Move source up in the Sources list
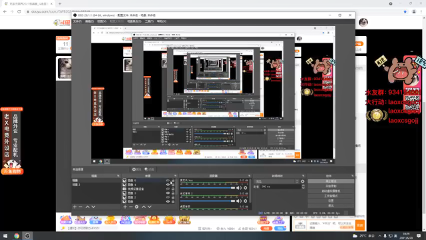The height and width of the screenshot is (240, 426). click(144, 207)
